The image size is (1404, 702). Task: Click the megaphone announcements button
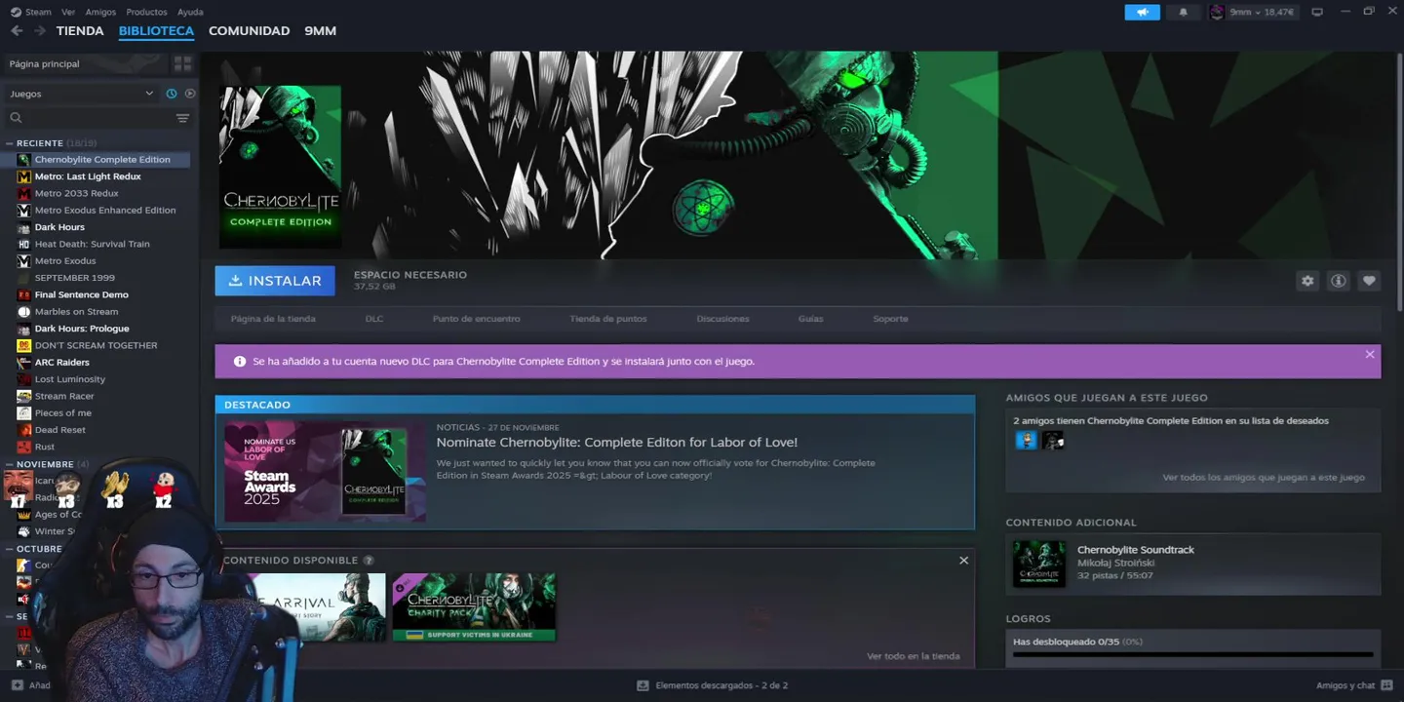1143,12
